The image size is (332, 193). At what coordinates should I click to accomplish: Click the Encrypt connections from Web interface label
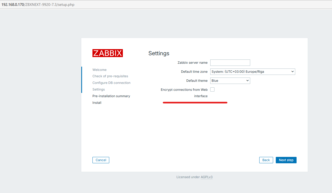pos(184,93)
